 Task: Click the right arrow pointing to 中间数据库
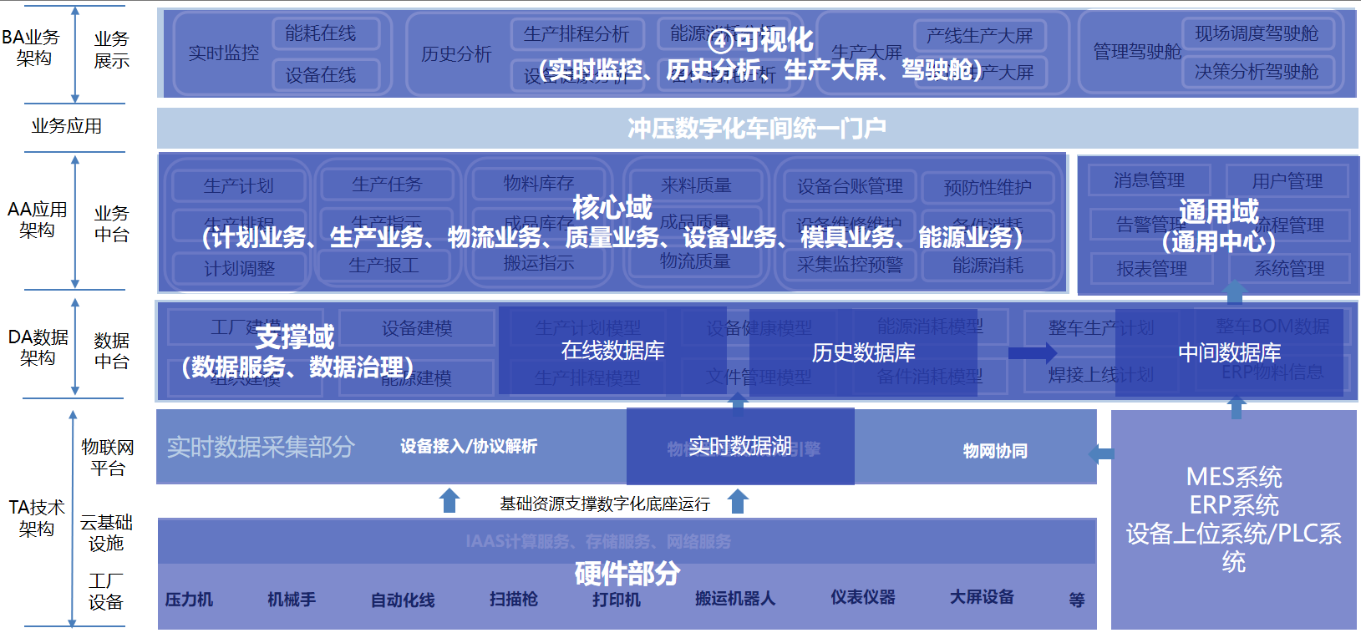click(1032, 353)
